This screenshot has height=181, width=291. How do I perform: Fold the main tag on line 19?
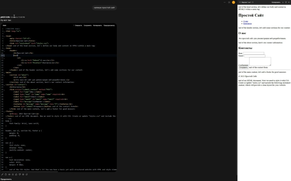4,72
